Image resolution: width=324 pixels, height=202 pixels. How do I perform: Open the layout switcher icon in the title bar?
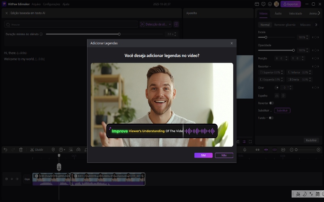(257, 4)
